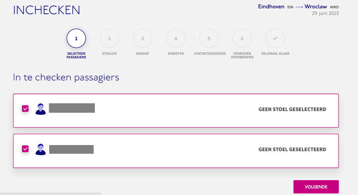This screenshot has height=195, width=358.
Task: Click the Helemaal Klaar checkmark circle
Action: [x=275, y=38]
